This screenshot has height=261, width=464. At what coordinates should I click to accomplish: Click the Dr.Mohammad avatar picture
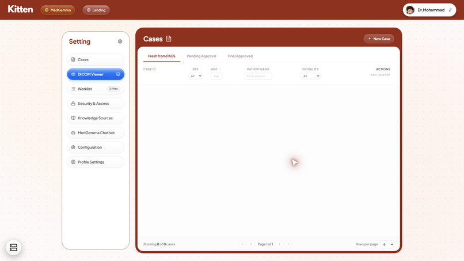coord(410,10)
